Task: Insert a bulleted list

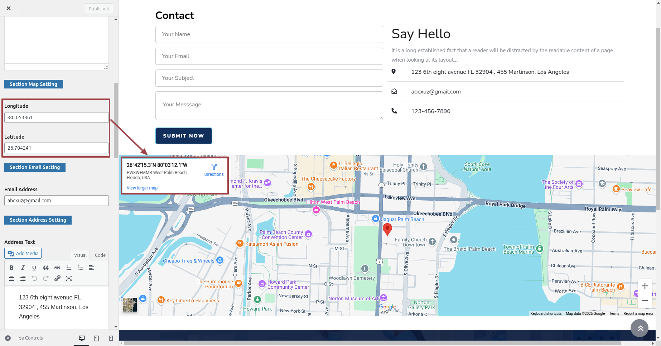Action: click(x=69, y=268)
